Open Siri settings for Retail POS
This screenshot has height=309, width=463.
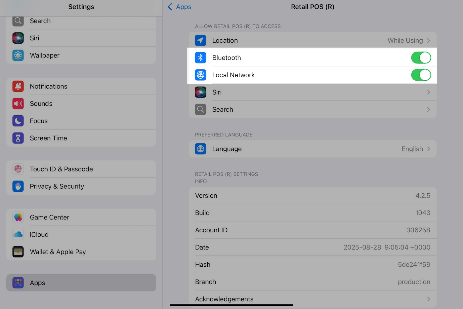(x=313, y=92)
